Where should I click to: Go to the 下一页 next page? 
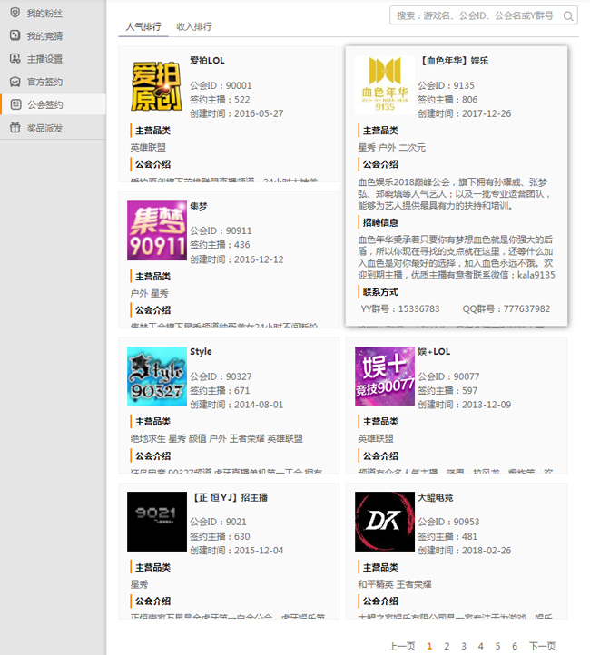point(542,646)
